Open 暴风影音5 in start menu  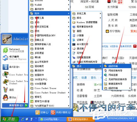pos(15,67)
